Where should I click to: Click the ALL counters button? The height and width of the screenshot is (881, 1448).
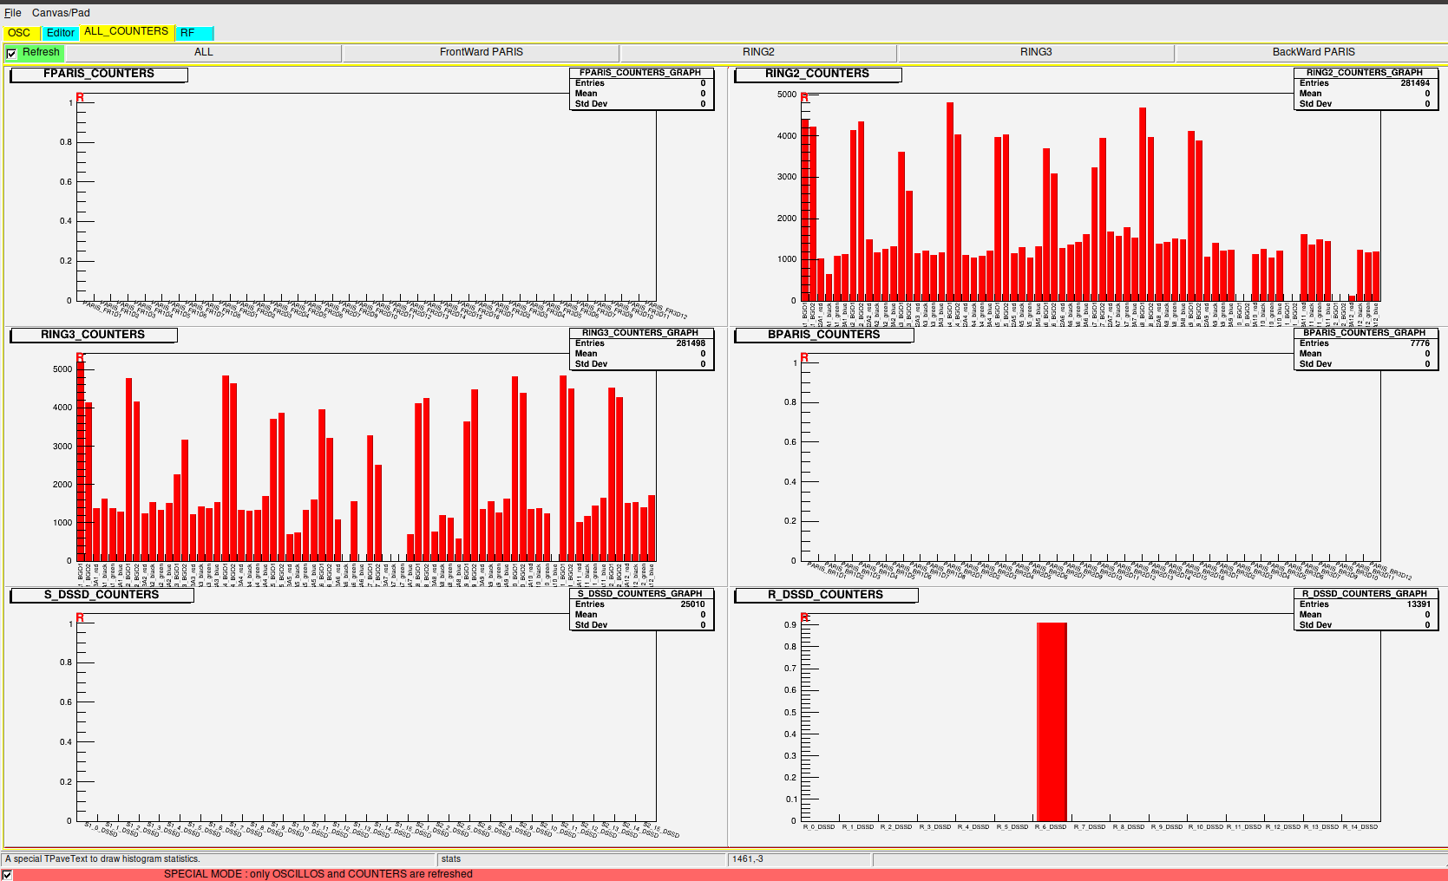pos(203,53)
